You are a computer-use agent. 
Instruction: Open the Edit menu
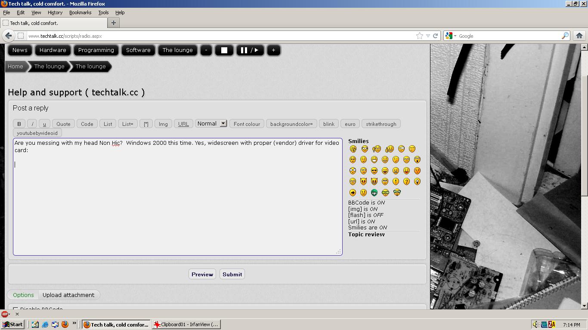point(21,12)
